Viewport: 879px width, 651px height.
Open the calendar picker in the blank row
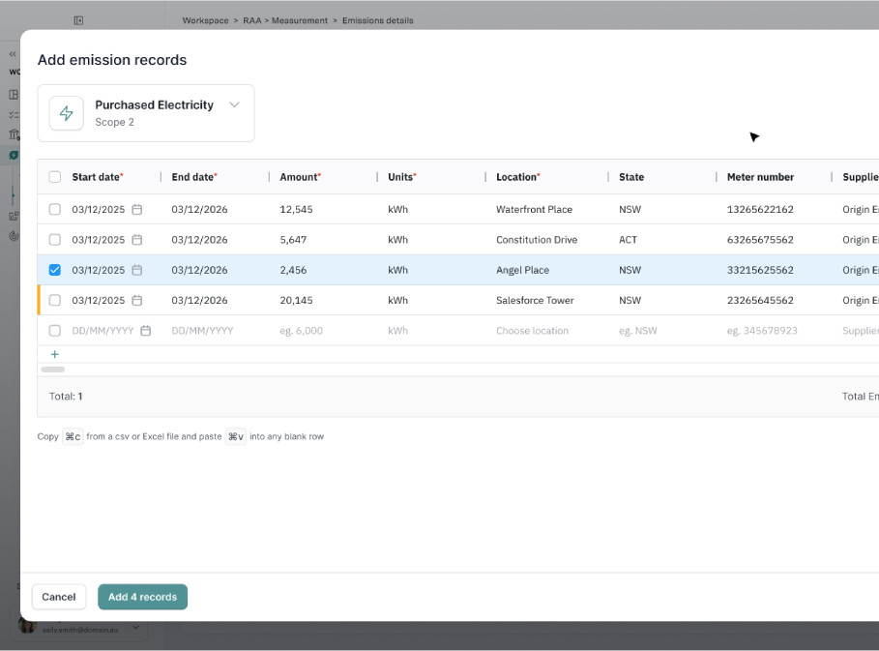click(x=146, y=330)
